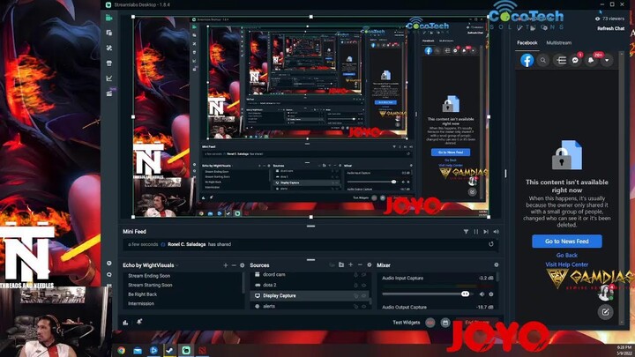Replay the Ronel C. Saladaga shared event

pyautogui.click(x=491, y=244)
